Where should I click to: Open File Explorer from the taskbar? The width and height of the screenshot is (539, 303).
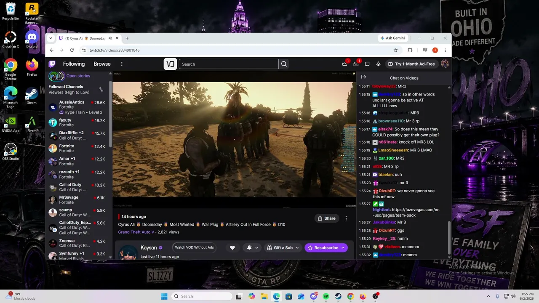[x=264, y=296]
